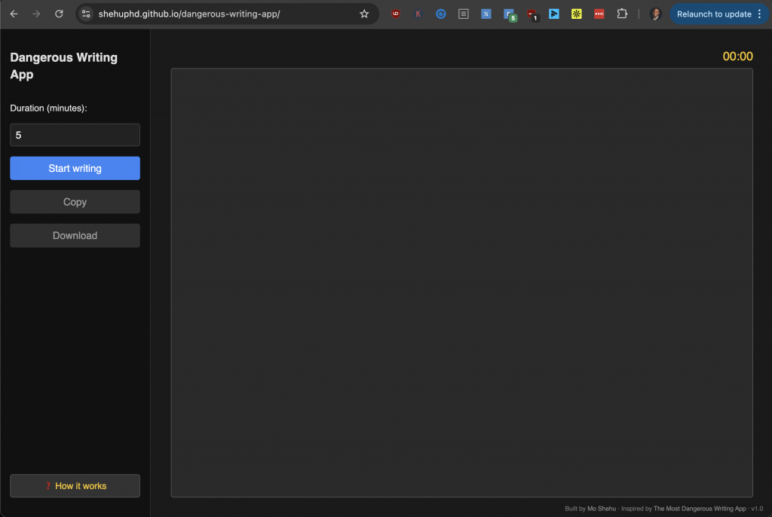Open the How it works help
772x517 pixels.
point(75,486)
